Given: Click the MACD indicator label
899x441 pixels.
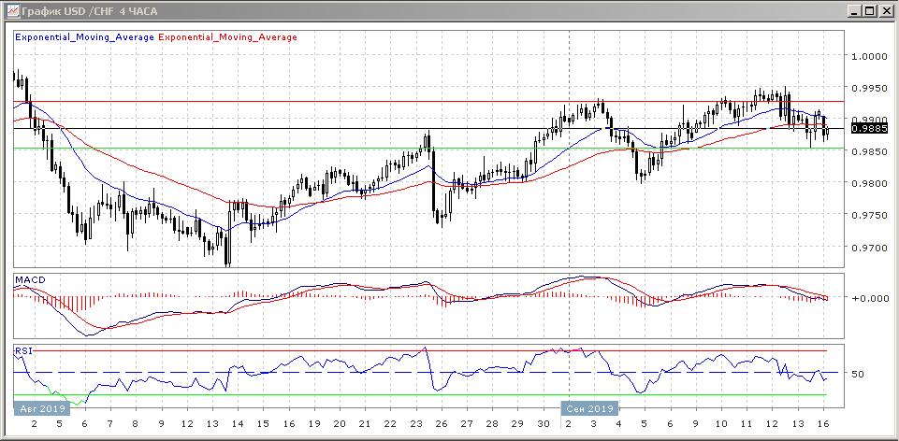Looking at the screenshot, I should [29, 280].
